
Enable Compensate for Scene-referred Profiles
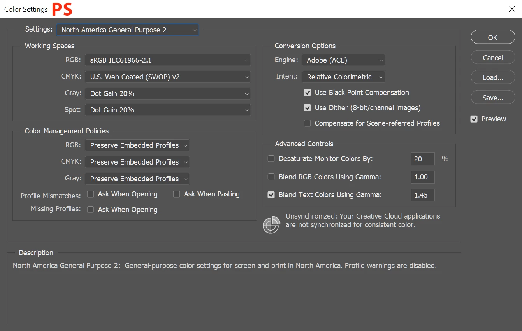(x=308, y=123)
